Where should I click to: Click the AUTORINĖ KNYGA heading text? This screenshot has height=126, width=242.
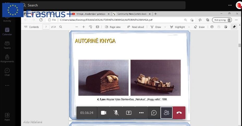[x=95, y=41]
